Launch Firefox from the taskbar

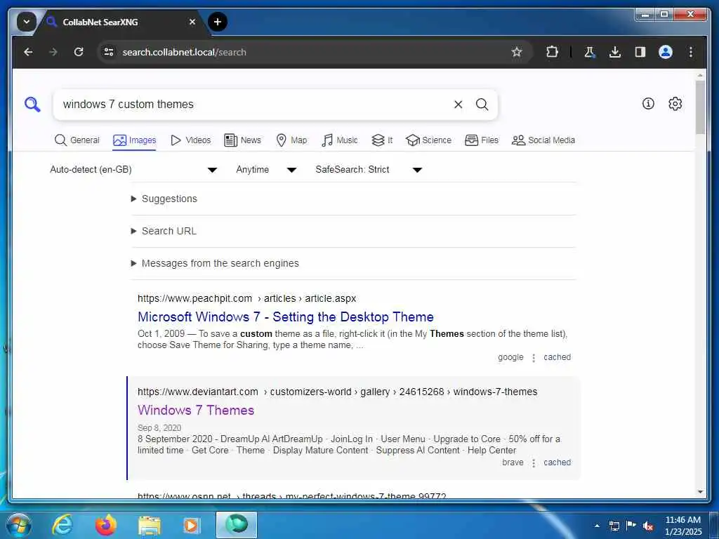pos(105,525)
